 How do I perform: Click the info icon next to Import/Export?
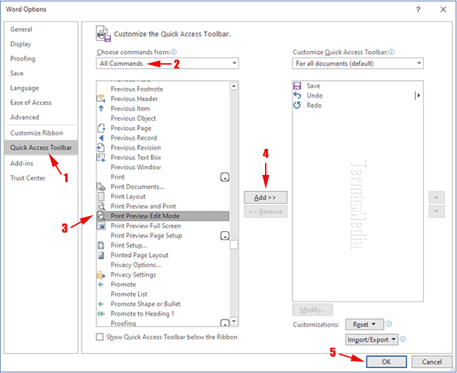(403, 339)
